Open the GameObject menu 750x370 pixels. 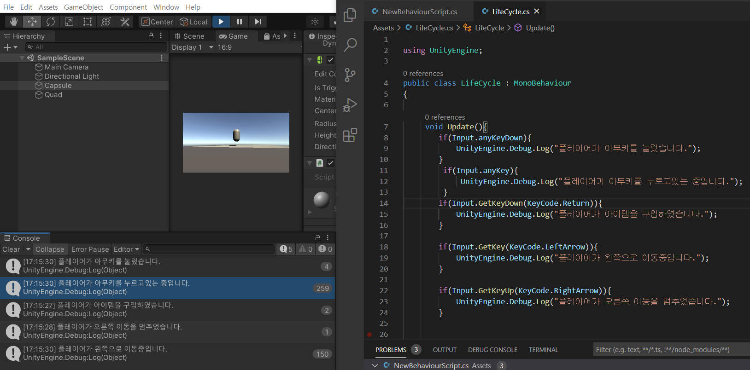click(x=83, y=7)
